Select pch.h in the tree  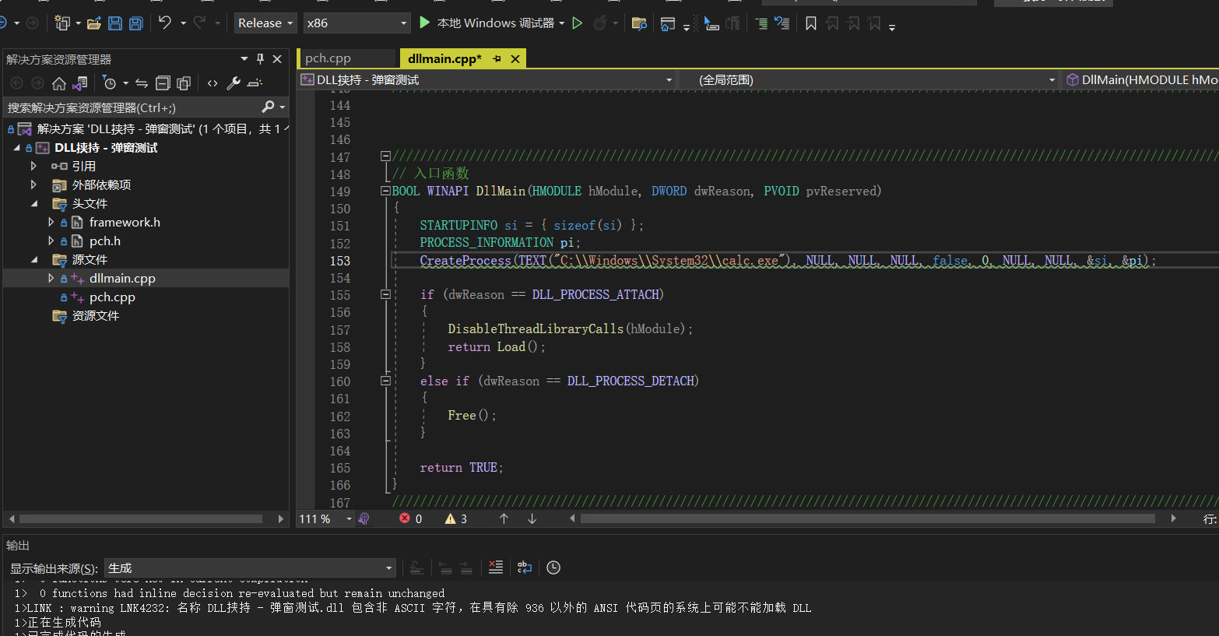(104, 241)
